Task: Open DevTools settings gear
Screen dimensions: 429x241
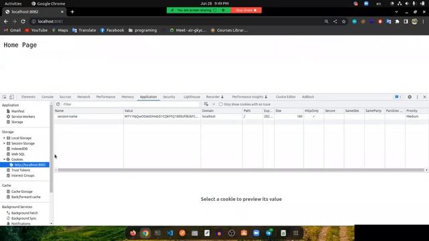Action: coord(410,96)
